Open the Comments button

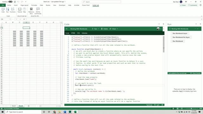(193, 5)
